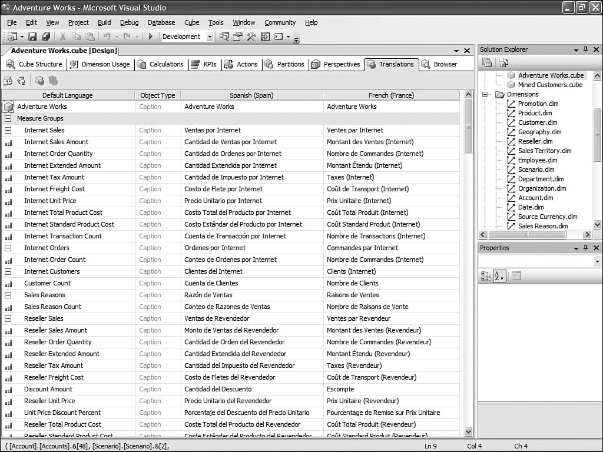Collapse the Internet Orders measure group
Image resolution: width=603 pixels, height=452 pixels.
[x=8, y=248]
